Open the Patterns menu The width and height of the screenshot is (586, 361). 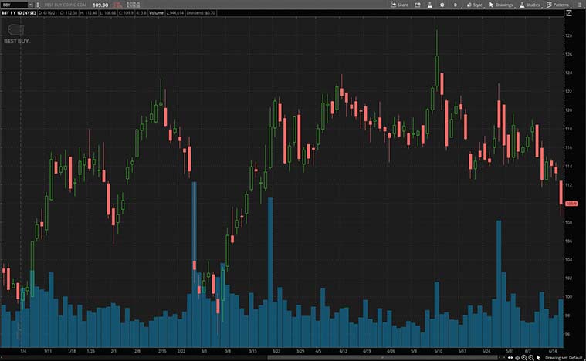557,5
